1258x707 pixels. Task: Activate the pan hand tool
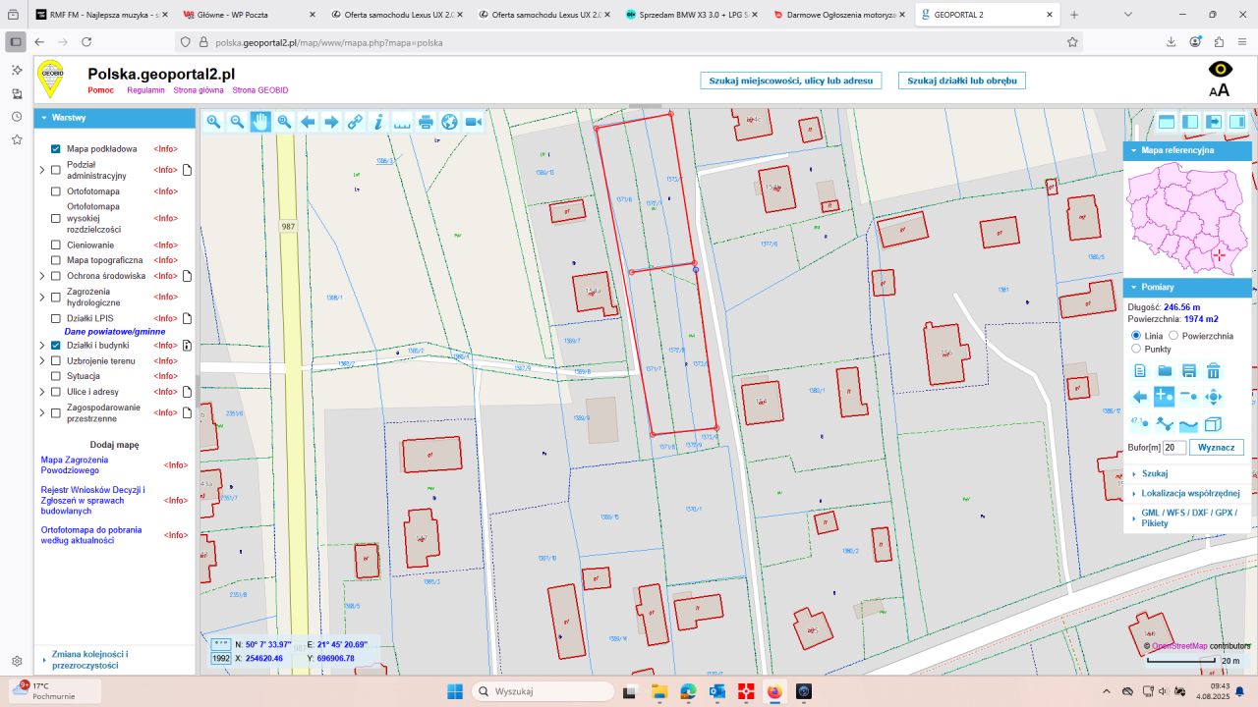(x=260, y=122)
